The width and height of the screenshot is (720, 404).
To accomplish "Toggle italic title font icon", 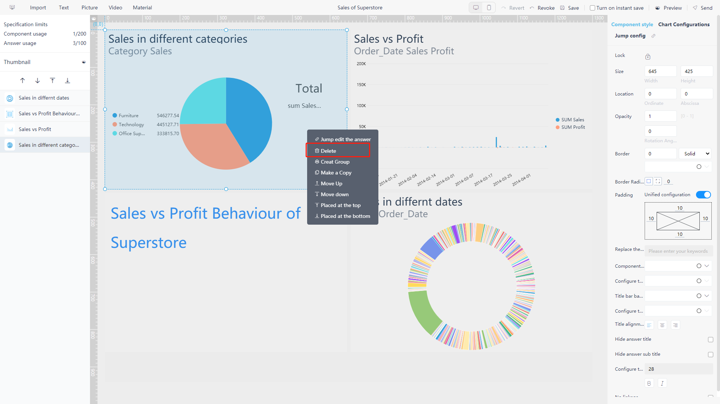I will click(662, 383).
